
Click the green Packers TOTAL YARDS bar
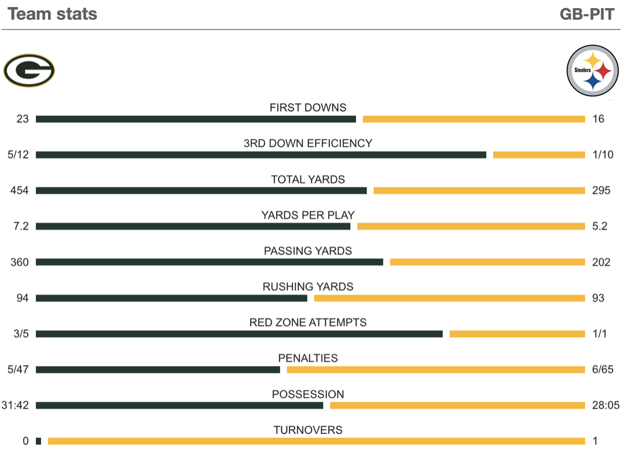pyautogui.click(x=201, y=191)
